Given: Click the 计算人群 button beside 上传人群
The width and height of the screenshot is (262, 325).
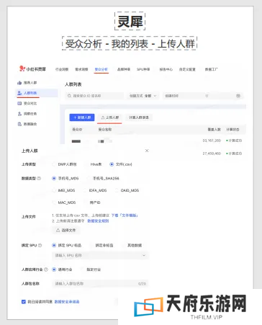Looking at the screenshot, I should (139, 117).
